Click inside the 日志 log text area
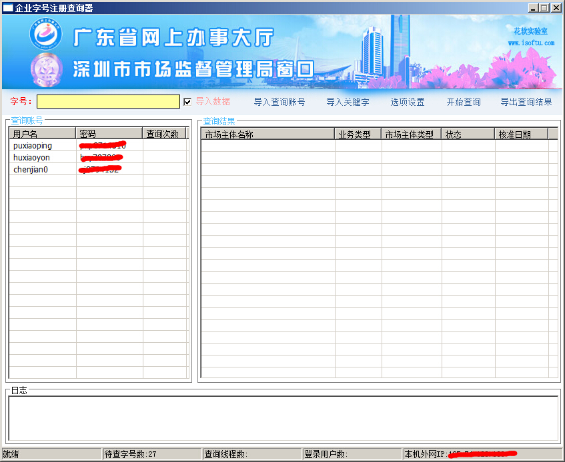 point(283,418)
